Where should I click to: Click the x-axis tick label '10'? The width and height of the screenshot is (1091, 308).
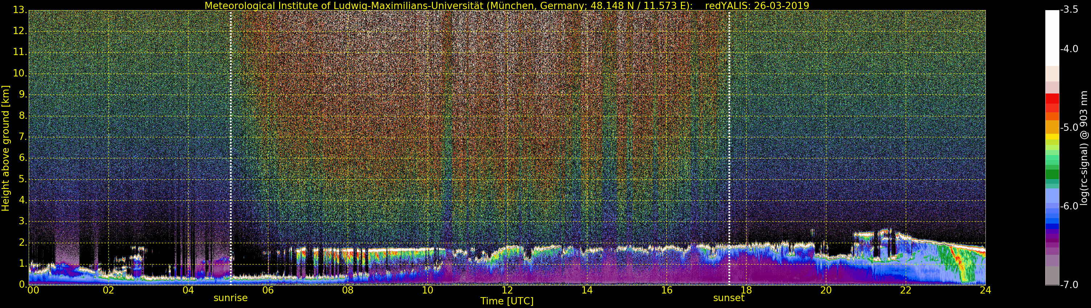click(427, 290)
